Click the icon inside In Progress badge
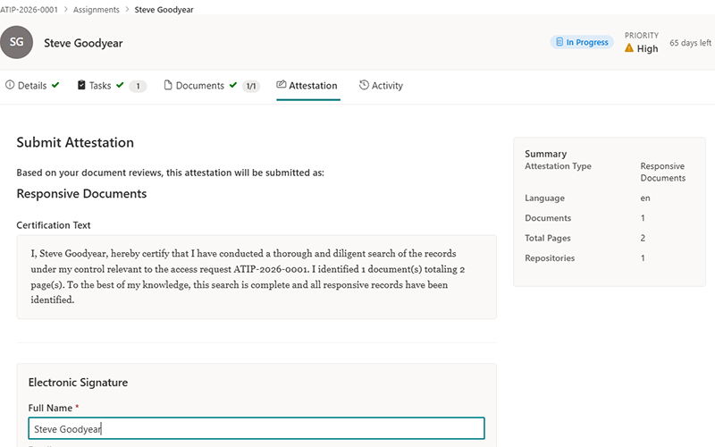This screenshot has height=447, width=715. coord(559,42)
